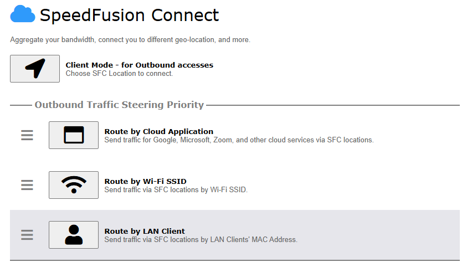
Task: Click the Route by LAN Client title
Action: click(x=145, y=231)
